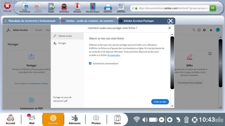This screenshot has height=126, width=225.
Task: Click dialog scrollbar up arrow
Action: (x=172, y=35)
